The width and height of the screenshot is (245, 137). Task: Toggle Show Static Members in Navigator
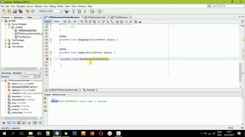(x=14, y=123)
